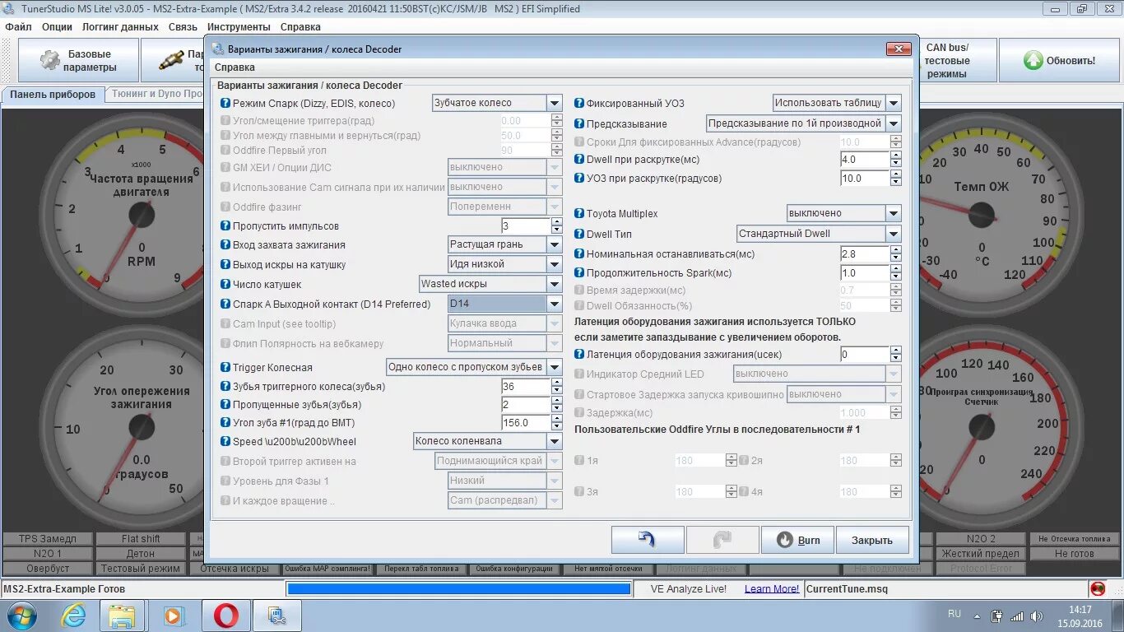
Task: Open the Файл menu
Action: tap(18, 27)
